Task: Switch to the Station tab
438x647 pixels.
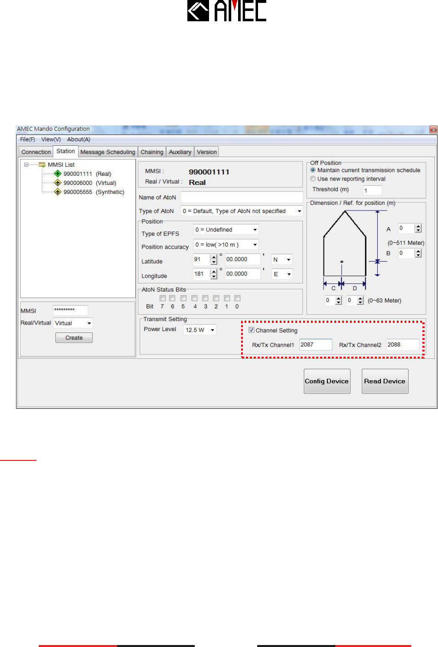Action: coord(65,151)
